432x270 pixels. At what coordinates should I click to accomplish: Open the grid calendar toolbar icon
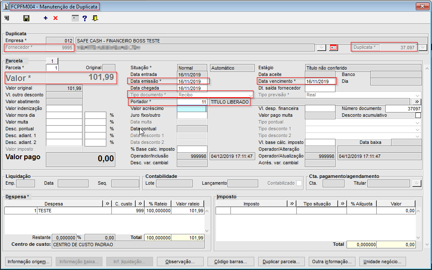(75, 18)
